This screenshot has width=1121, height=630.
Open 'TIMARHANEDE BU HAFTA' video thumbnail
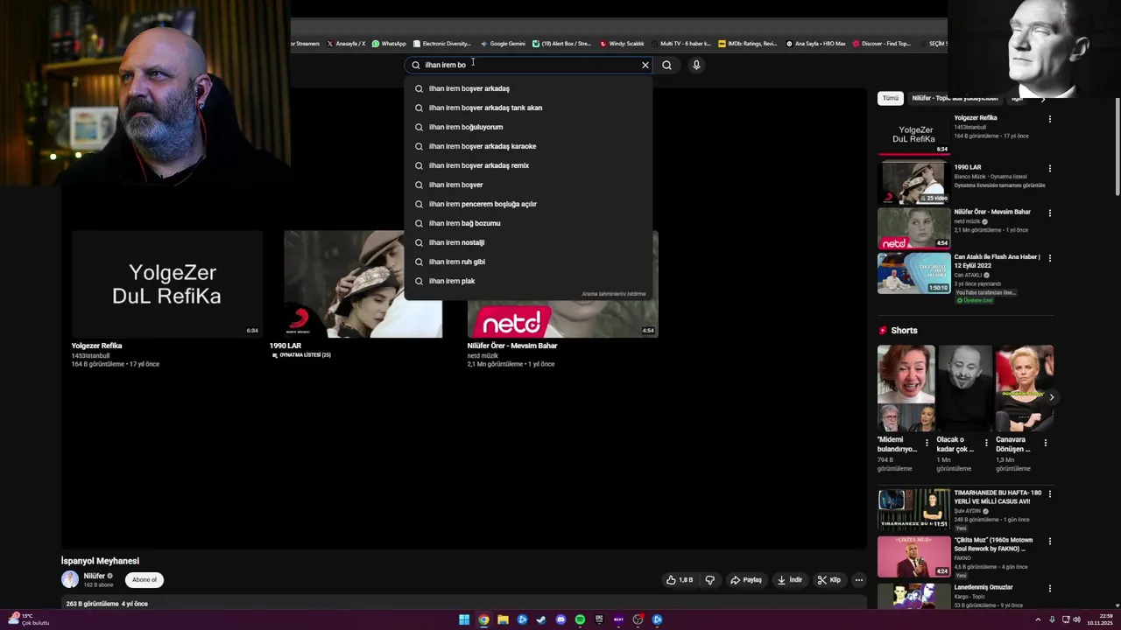[x=913, y=509]
